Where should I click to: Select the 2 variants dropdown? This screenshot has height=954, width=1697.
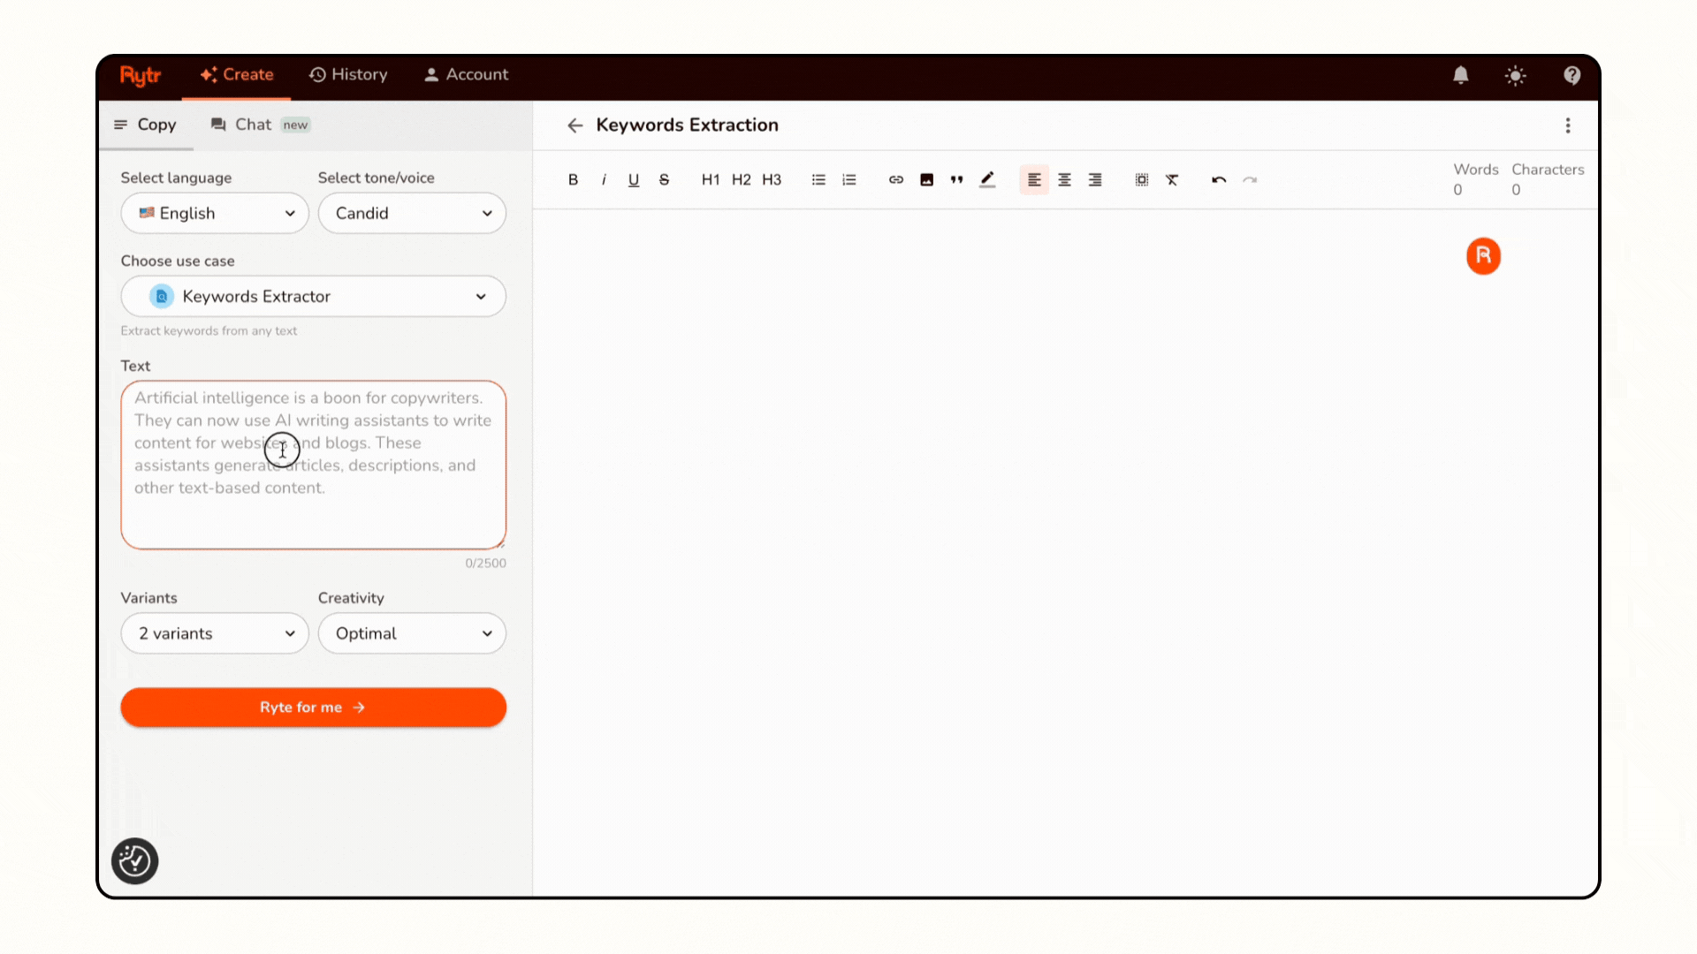click(x=215, y=633)
